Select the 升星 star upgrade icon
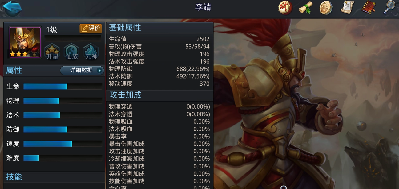The width and height of the screenshot is (399, 189). point(52,52)
